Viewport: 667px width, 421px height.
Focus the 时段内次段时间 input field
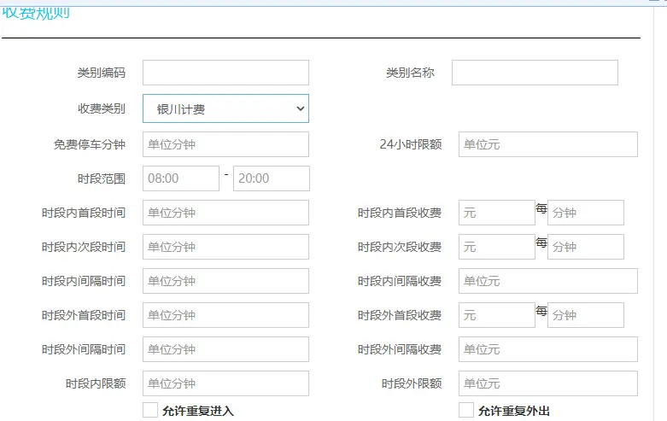pyautogui.click(x=225, y=247)
